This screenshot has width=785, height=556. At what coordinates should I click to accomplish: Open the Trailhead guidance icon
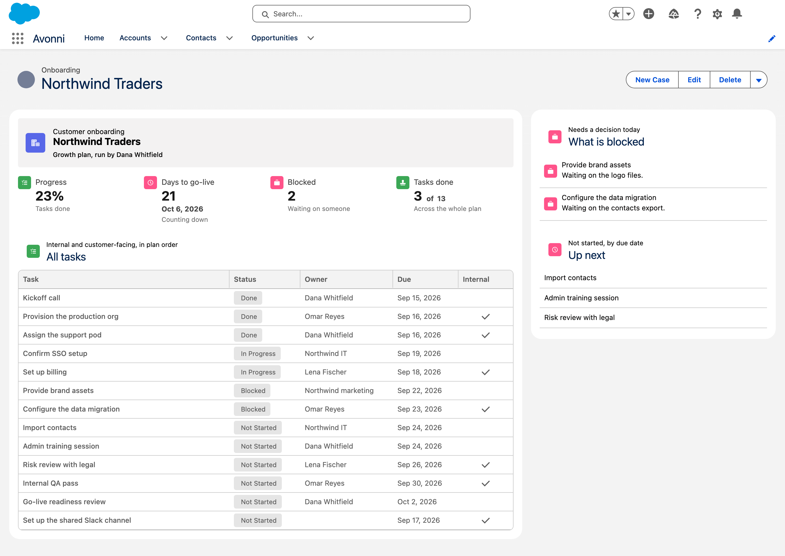coord(674,14)
